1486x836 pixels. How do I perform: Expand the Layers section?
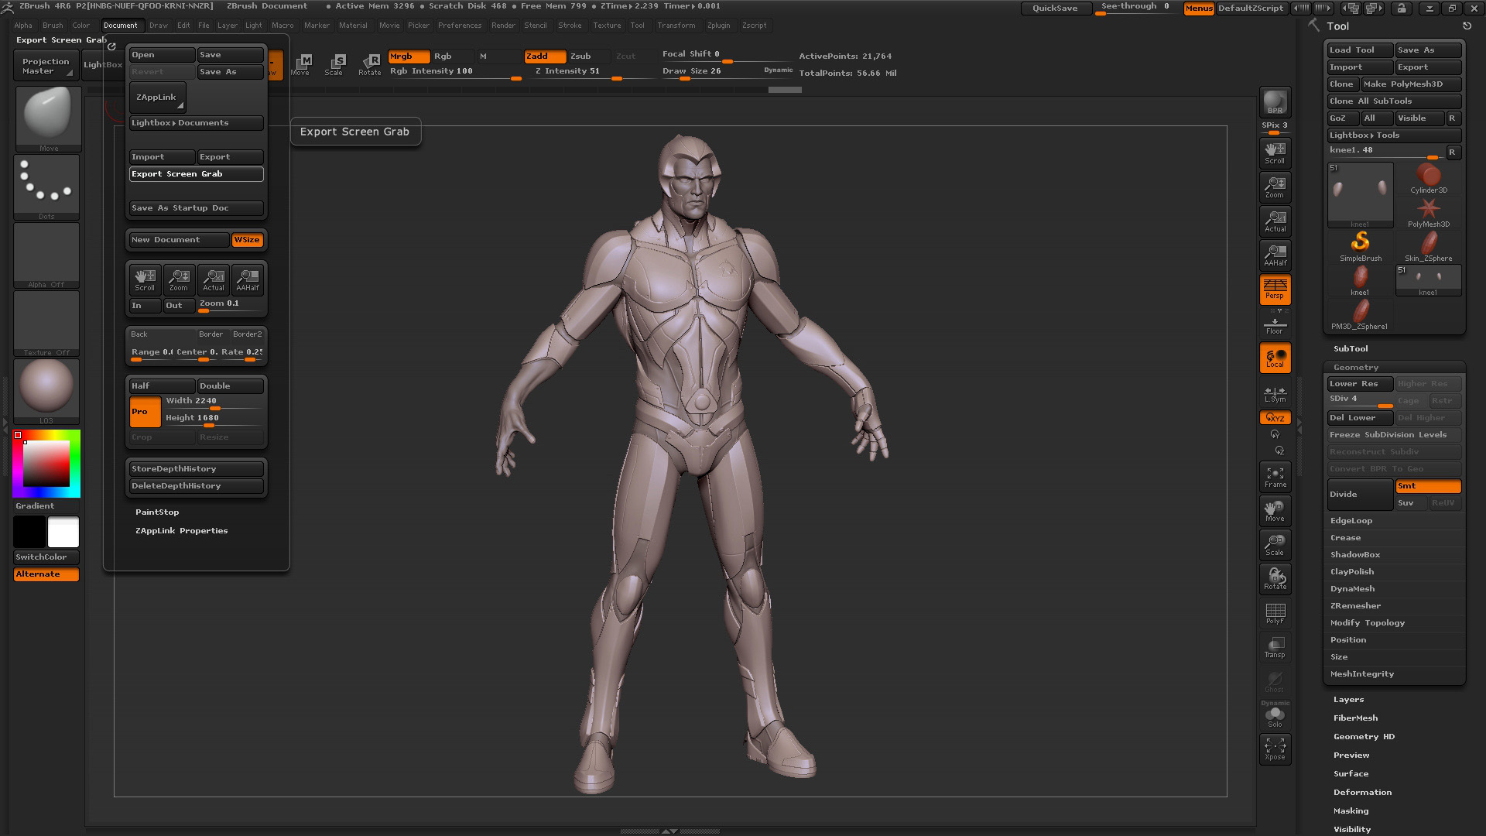pos(1348,700)
